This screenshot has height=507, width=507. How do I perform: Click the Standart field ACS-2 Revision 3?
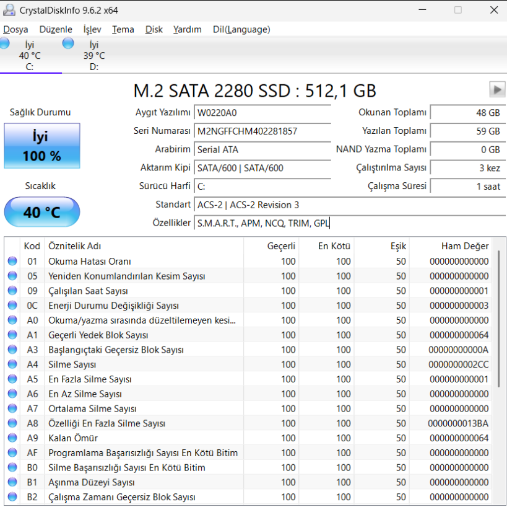350,205
